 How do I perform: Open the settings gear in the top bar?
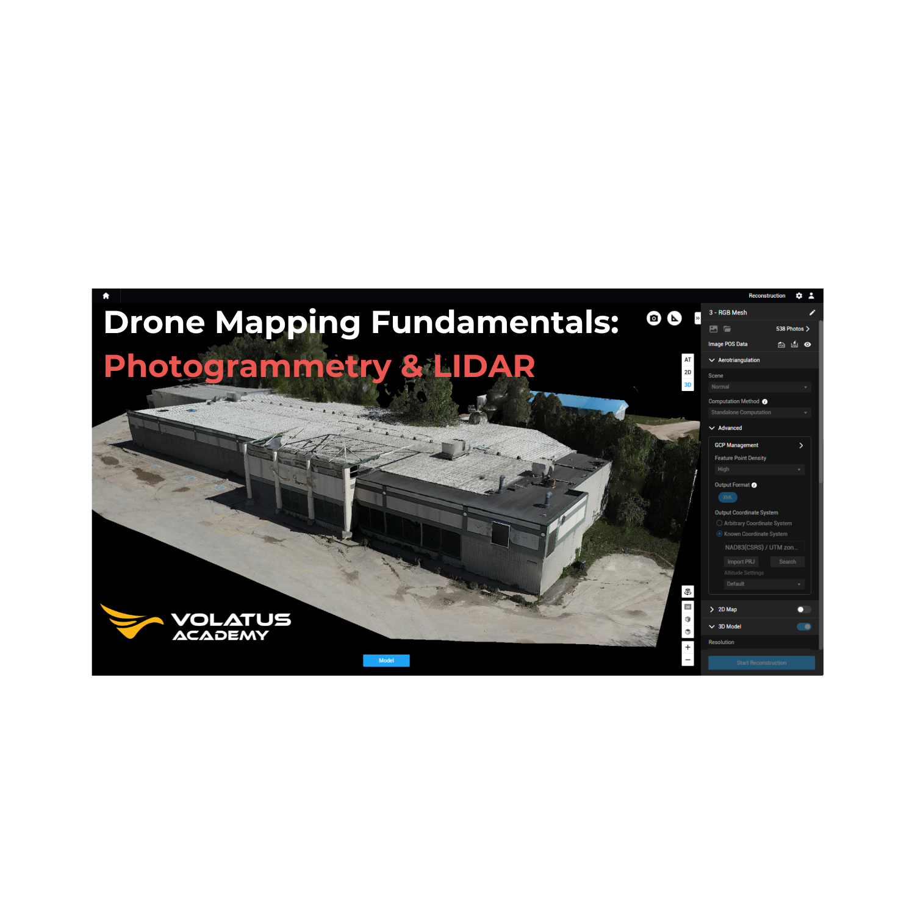(x=798, y=296)
